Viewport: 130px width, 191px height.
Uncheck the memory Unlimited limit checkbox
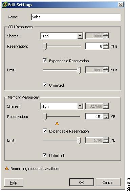pos(45,155)
